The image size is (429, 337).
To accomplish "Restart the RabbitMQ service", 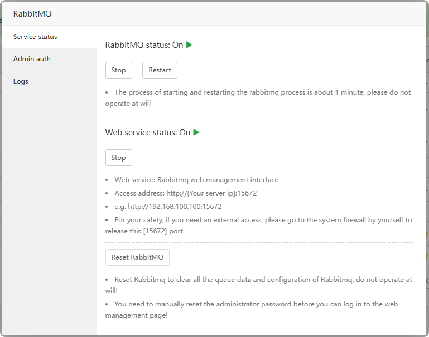I will pyautogui.click(x=160, y=70).
